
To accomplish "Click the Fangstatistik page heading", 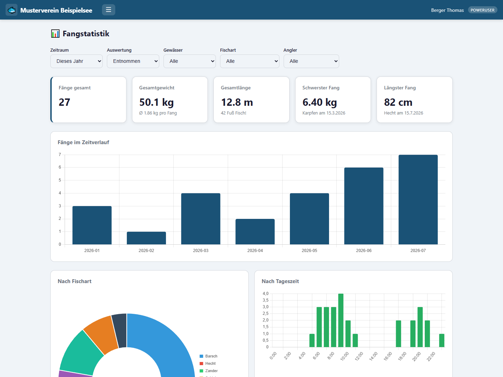I will coord(86,34).
